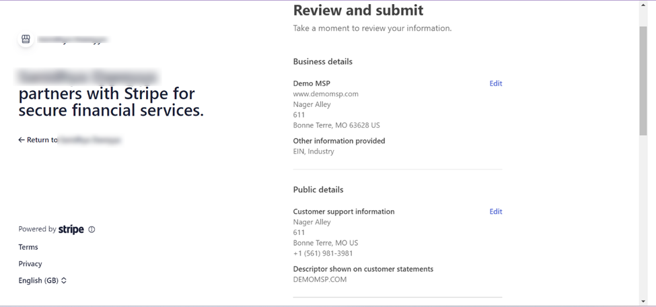Click the Return to link text

42,140
